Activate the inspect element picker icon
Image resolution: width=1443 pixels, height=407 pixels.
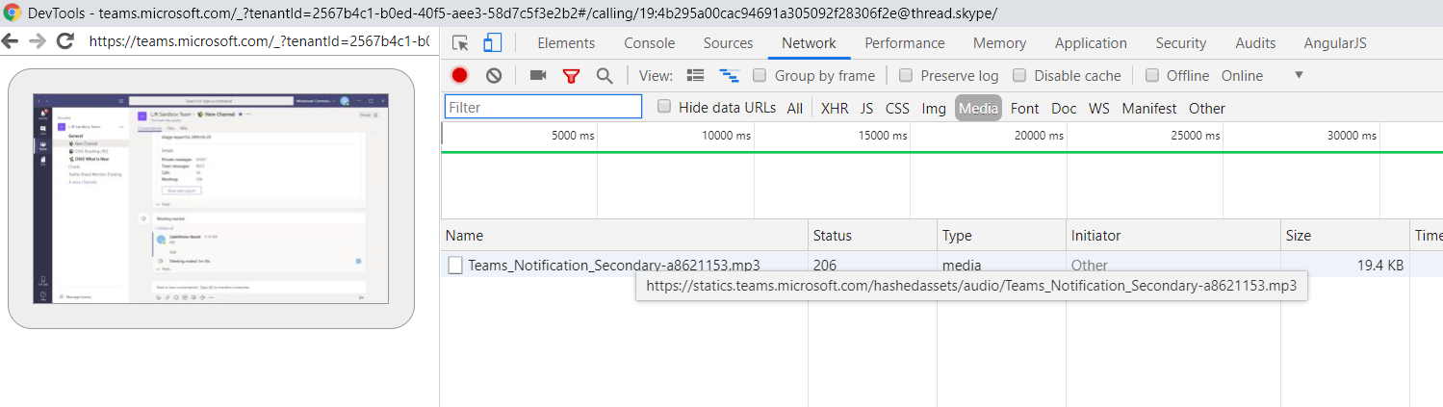click(x=460, y=43)
